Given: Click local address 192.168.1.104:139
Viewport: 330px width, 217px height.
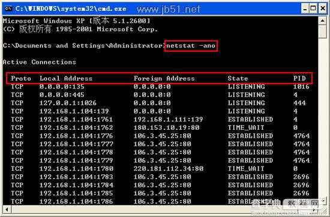Looking at the screenshot, I should pyautogui.click(x=74, y=111).
